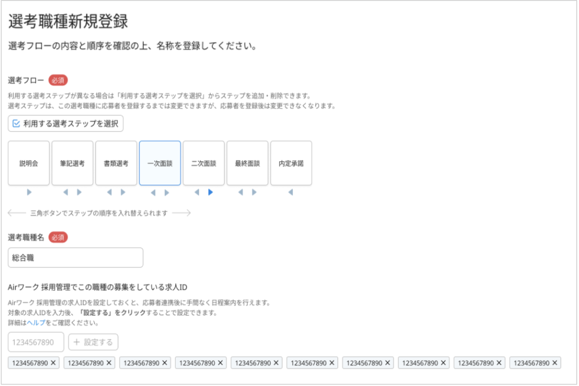Move 説明会 step right with triangle
The width and height of the screenshot is (579, 386).
[29, 192]
